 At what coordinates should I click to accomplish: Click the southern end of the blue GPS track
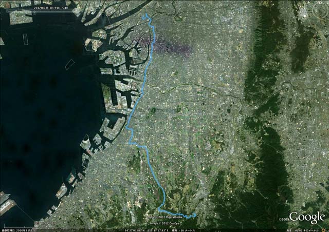click(195, 215)
